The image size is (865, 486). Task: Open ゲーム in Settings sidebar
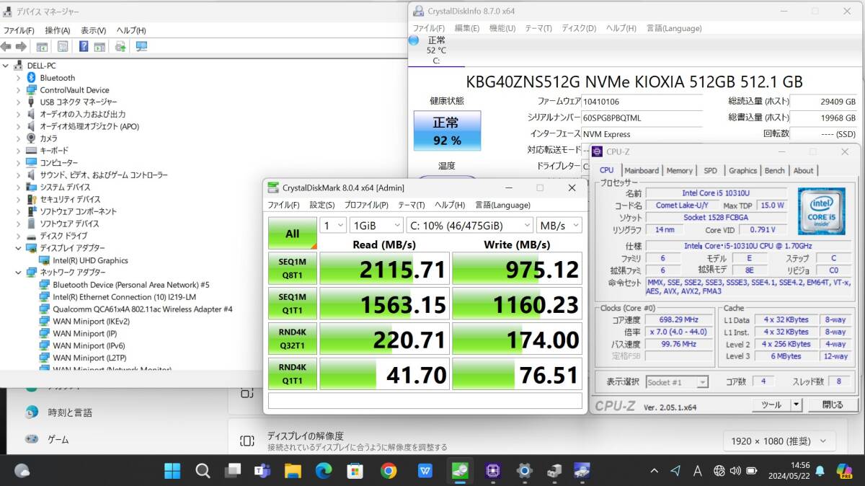pos(58,439)
